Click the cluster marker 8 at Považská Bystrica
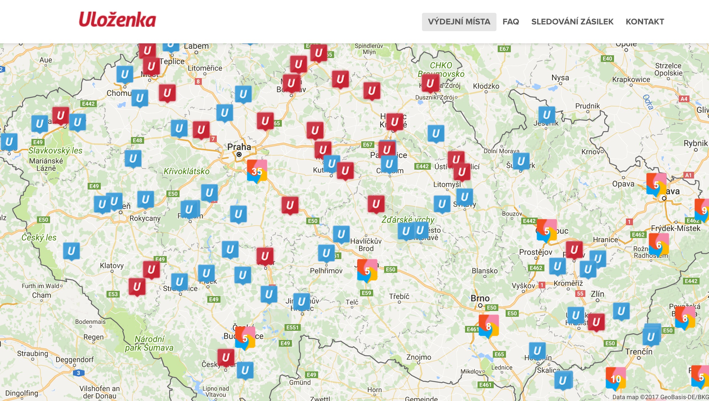Screen dimensions: 709x401 coord(685,318)
